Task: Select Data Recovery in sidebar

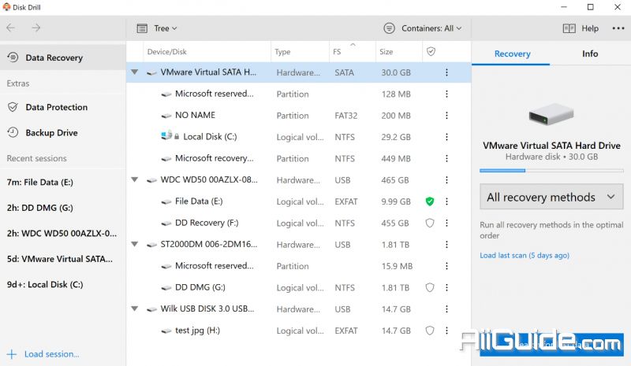Action: pos(63,57)
